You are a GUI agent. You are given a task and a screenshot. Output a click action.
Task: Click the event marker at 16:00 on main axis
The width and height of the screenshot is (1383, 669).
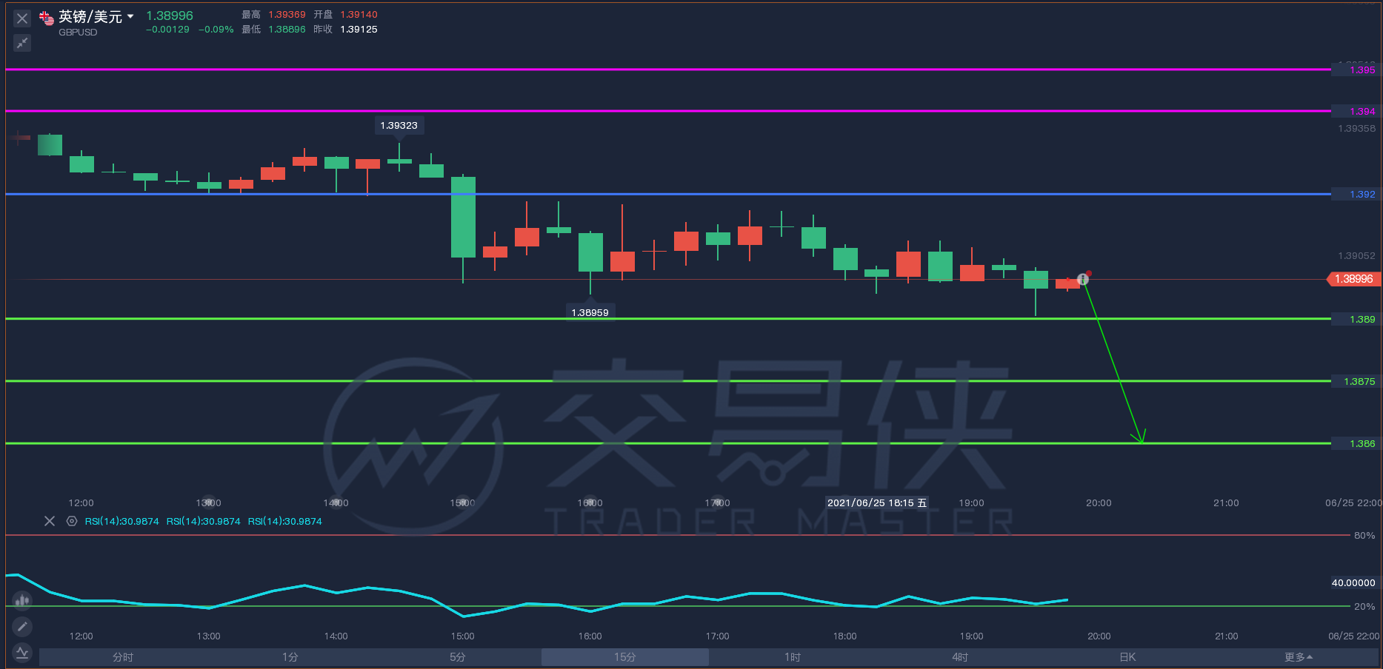point(590,502)
